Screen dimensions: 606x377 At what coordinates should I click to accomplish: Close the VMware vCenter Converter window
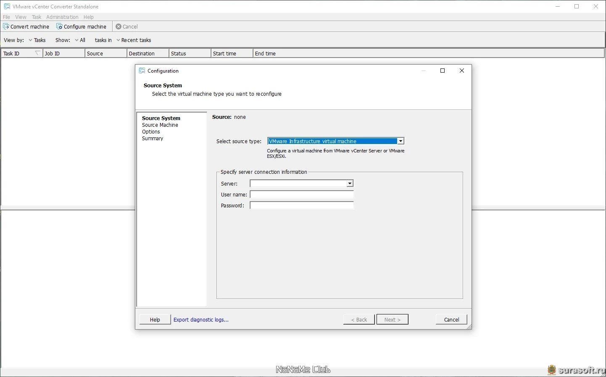[596, 6]
